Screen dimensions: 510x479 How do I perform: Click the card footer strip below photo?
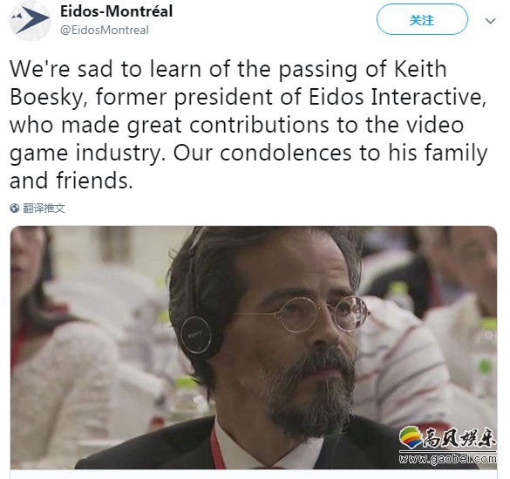tap(254, 474)
